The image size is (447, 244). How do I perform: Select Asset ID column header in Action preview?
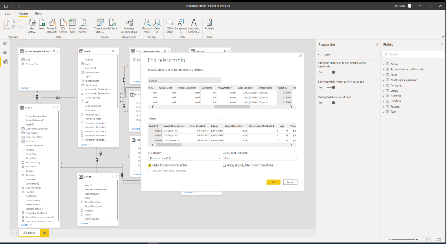pyautogui.click(x=284, y=88)
